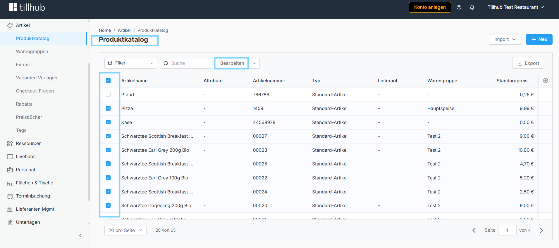Open the Filter dropdown
Screen dimensions: 559x248
click(130, 63)
